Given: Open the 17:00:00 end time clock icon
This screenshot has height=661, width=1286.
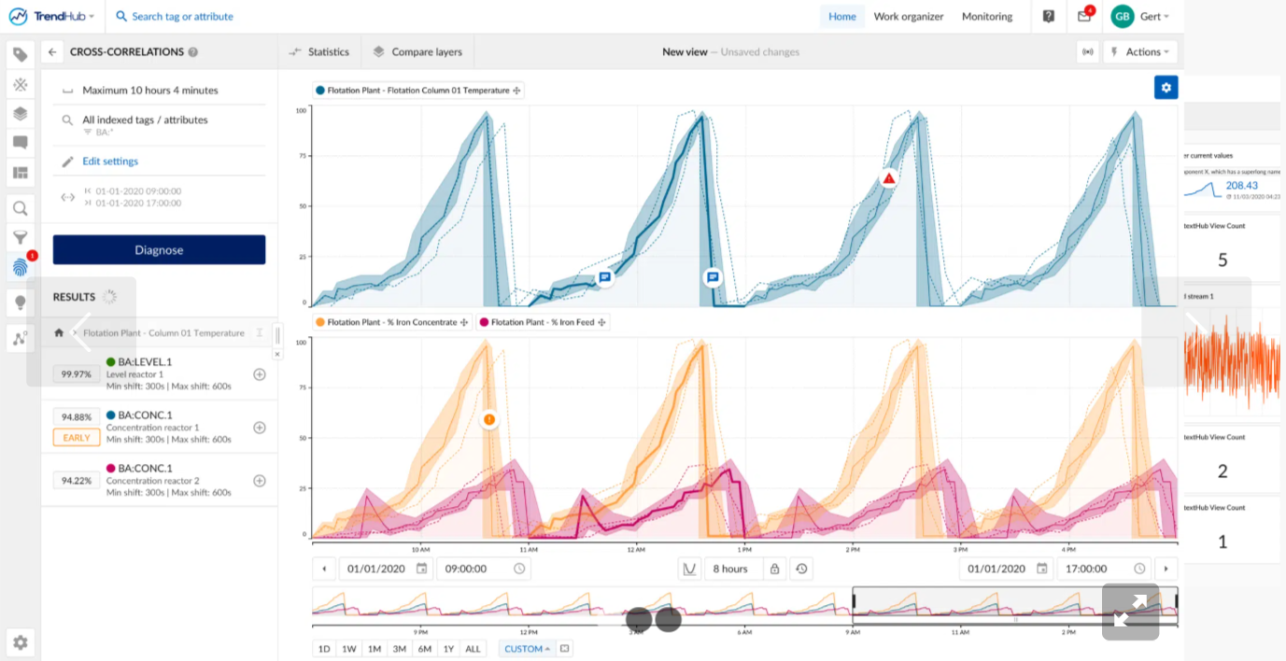Looking at the screenshot, I should (1139, 569).
